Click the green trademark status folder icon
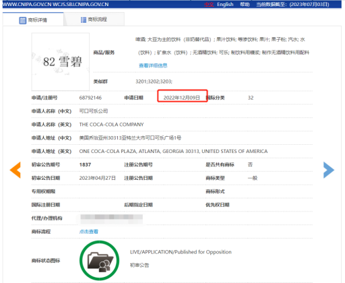Viewport: 345px width, 283px height. 100,261
